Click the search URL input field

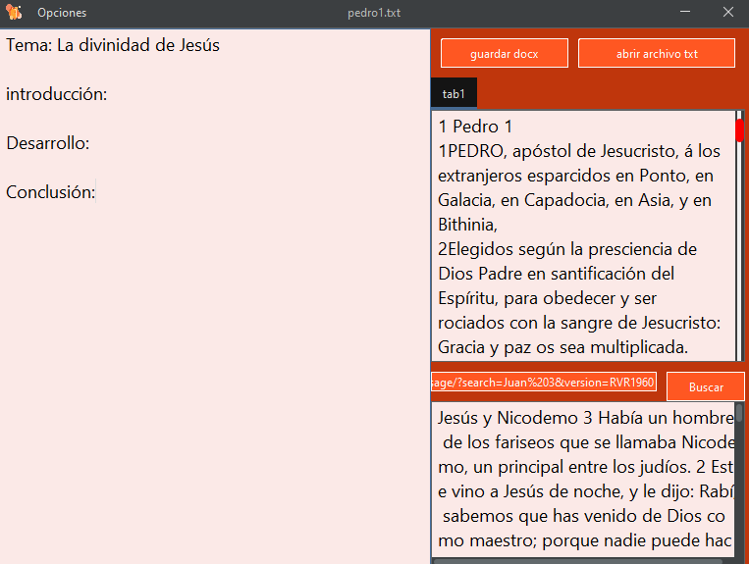click(544, 383)
